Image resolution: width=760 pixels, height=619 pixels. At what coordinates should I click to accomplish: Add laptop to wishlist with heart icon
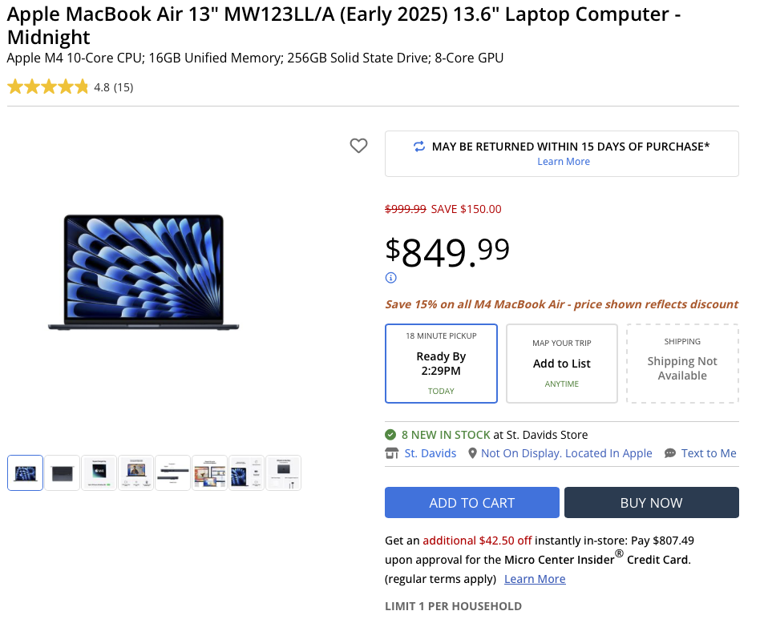pos(358,146)
